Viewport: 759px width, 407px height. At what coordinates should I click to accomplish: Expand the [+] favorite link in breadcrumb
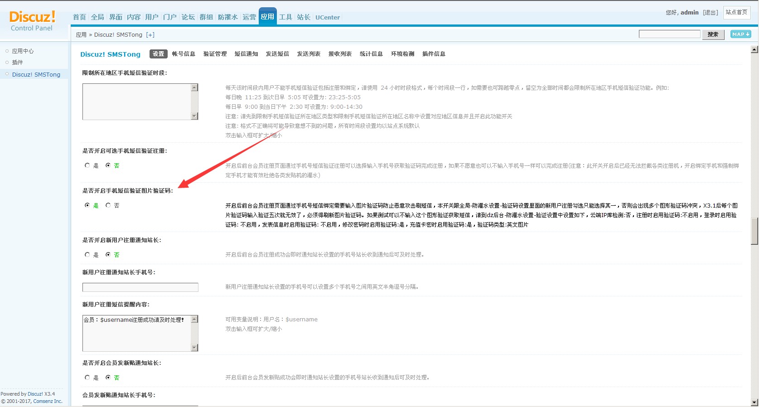[150, 35]
